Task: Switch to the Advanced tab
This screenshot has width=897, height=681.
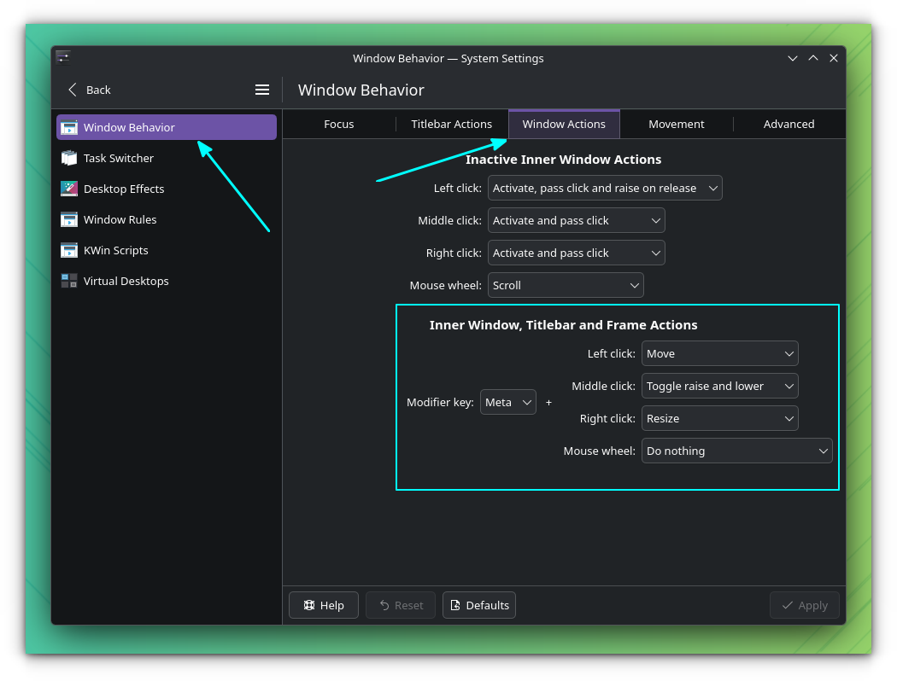Action: (x=789, y=124)
